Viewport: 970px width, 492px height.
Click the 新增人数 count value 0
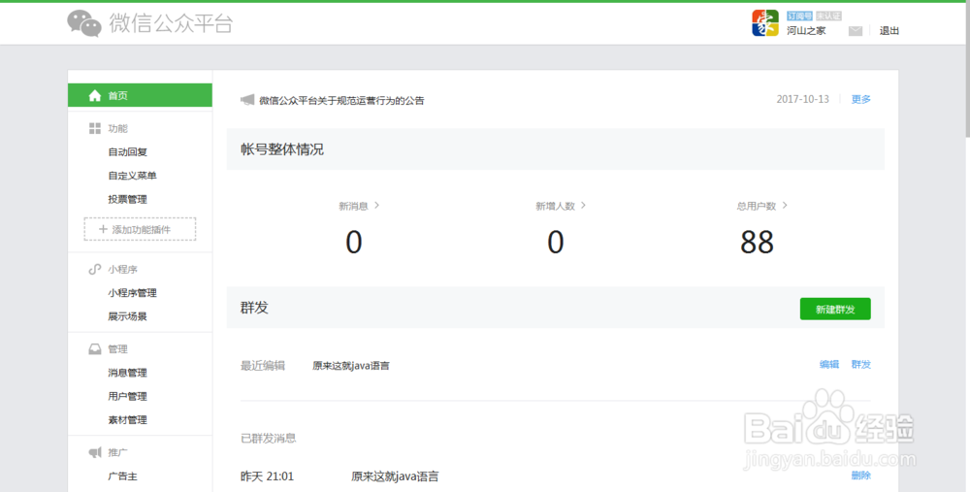pyautogui.click(x=556, y=242)
